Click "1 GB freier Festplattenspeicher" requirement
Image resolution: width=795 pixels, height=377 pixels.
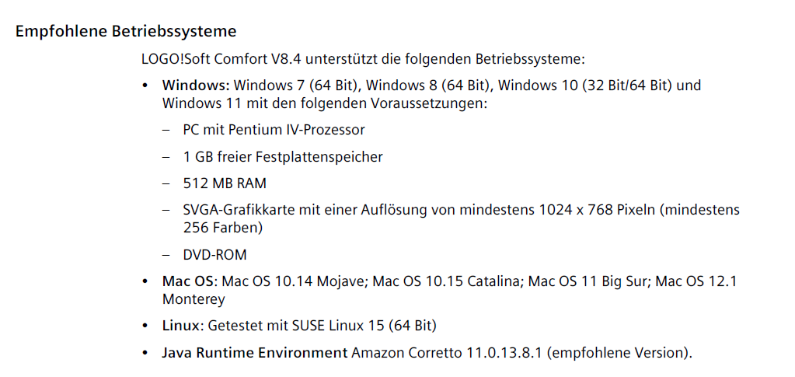pyautogui.click(x=283, y=157)
